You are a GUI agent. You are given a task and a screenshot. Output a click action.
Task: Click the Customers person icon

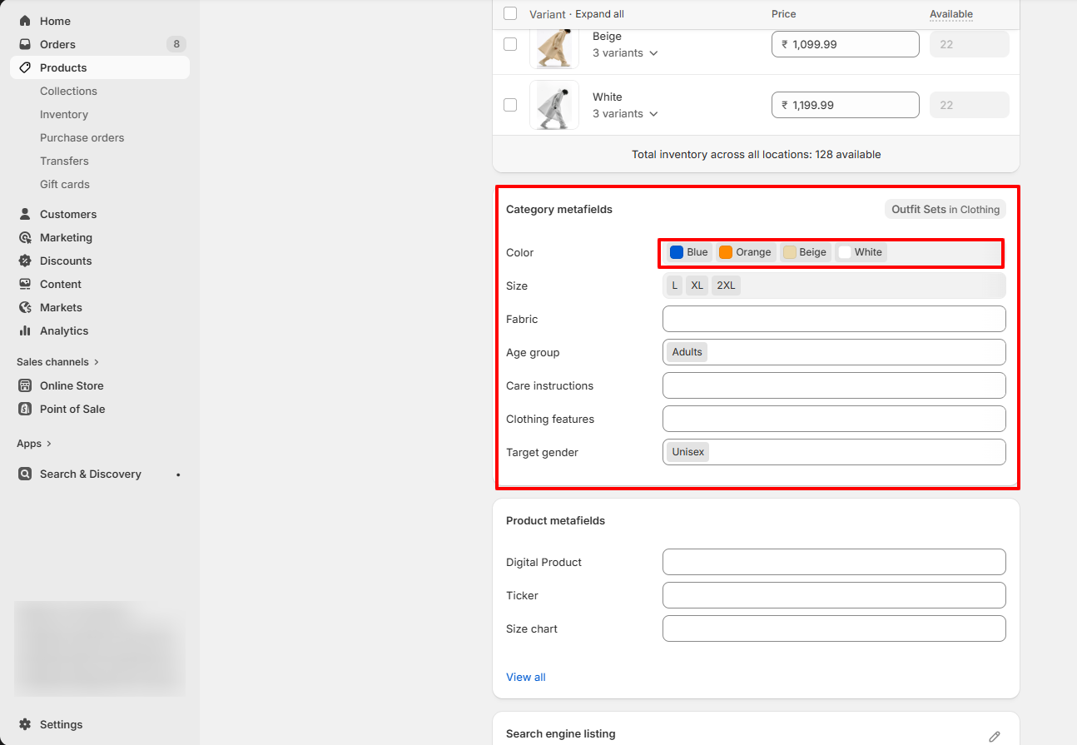click(25, 214)
